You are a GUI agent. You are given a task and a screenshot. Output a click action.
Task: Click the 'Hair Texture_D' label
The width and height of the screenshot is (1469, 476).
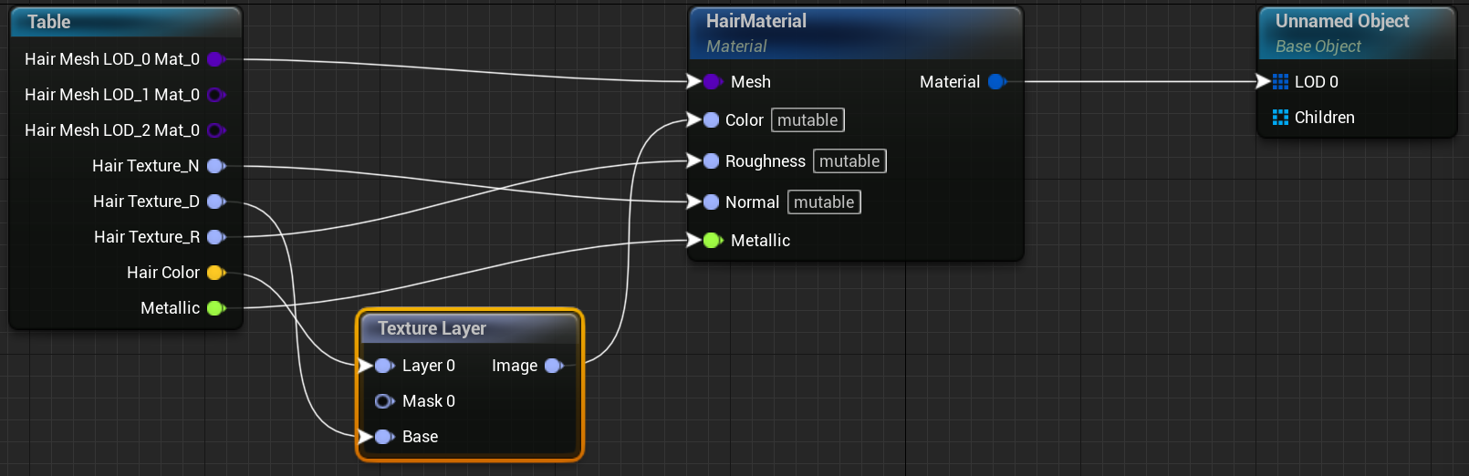coord(146,202)
